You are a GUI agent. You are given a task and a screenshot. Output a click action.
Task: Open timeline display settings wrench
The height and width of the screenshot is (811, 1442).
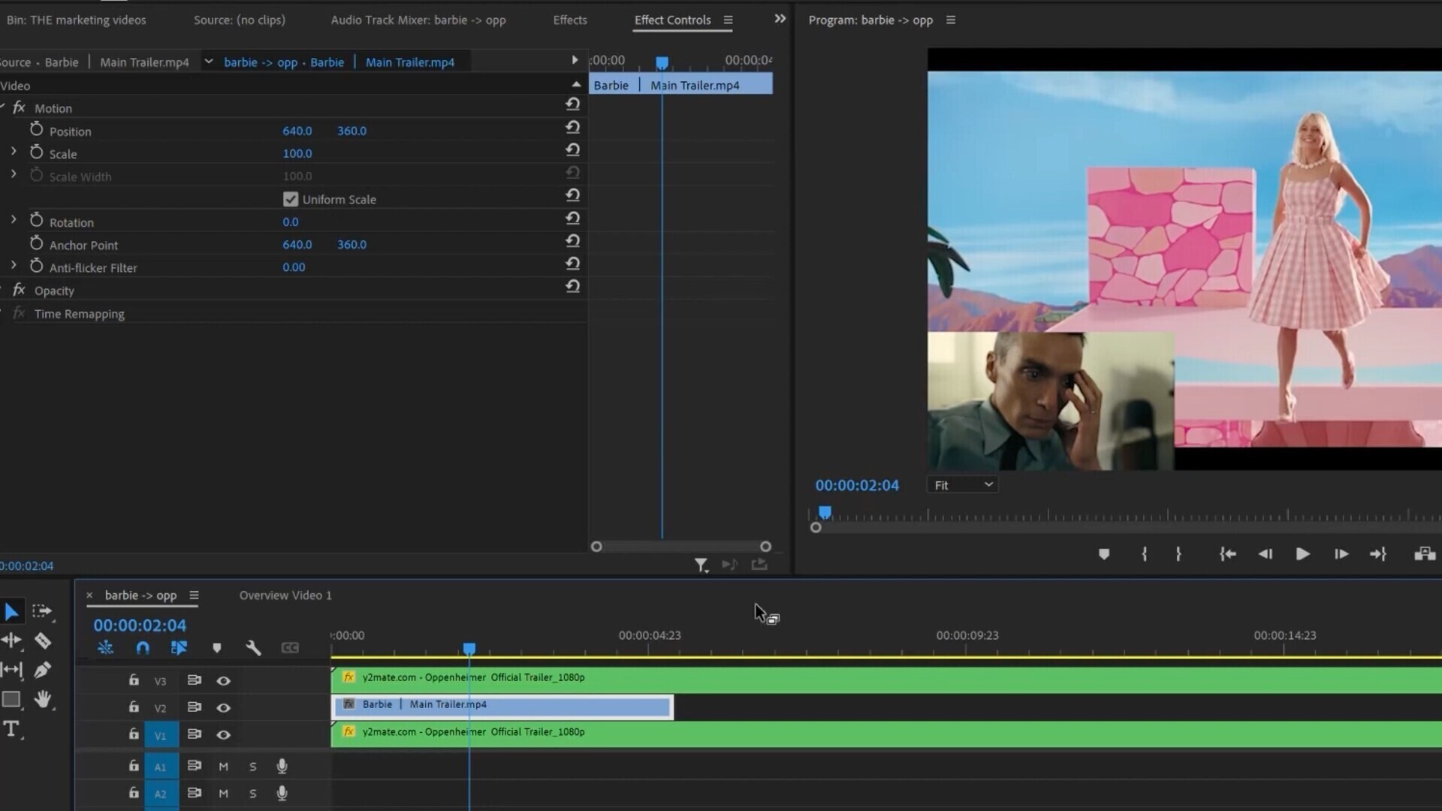click(253, 647)
